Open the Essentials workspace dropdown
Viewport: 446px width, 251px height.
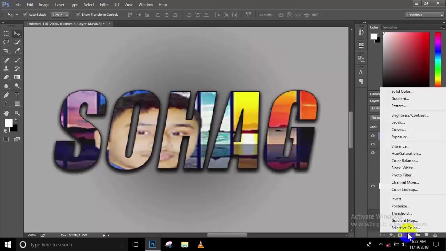(x=425, y=15)
